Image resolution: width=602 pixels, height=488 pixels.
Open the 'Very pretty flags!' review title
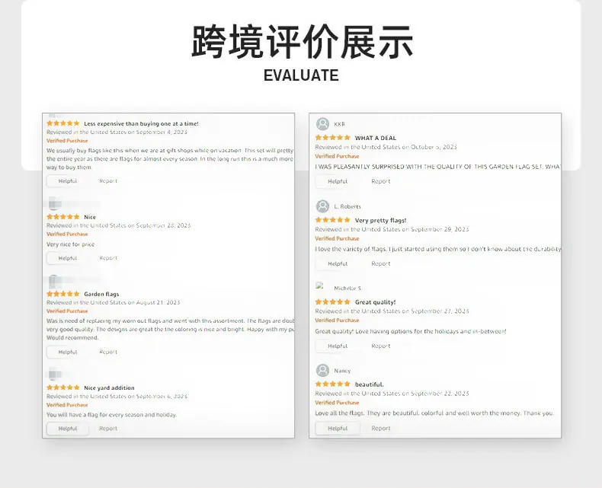[380, 220]
